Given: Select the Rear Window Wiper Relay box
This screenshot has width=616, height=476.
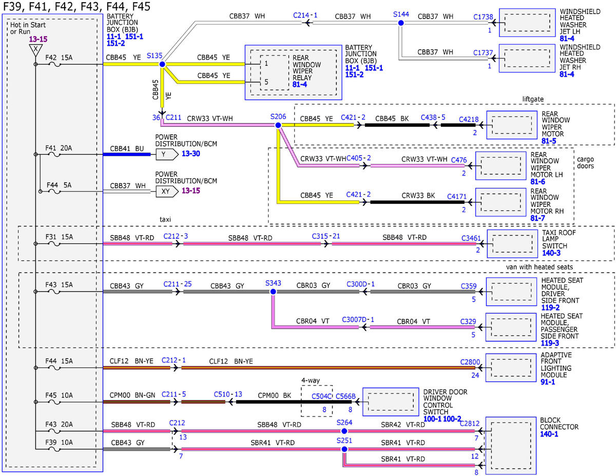Looking at the screenshot, I should (x=294, y=72).
